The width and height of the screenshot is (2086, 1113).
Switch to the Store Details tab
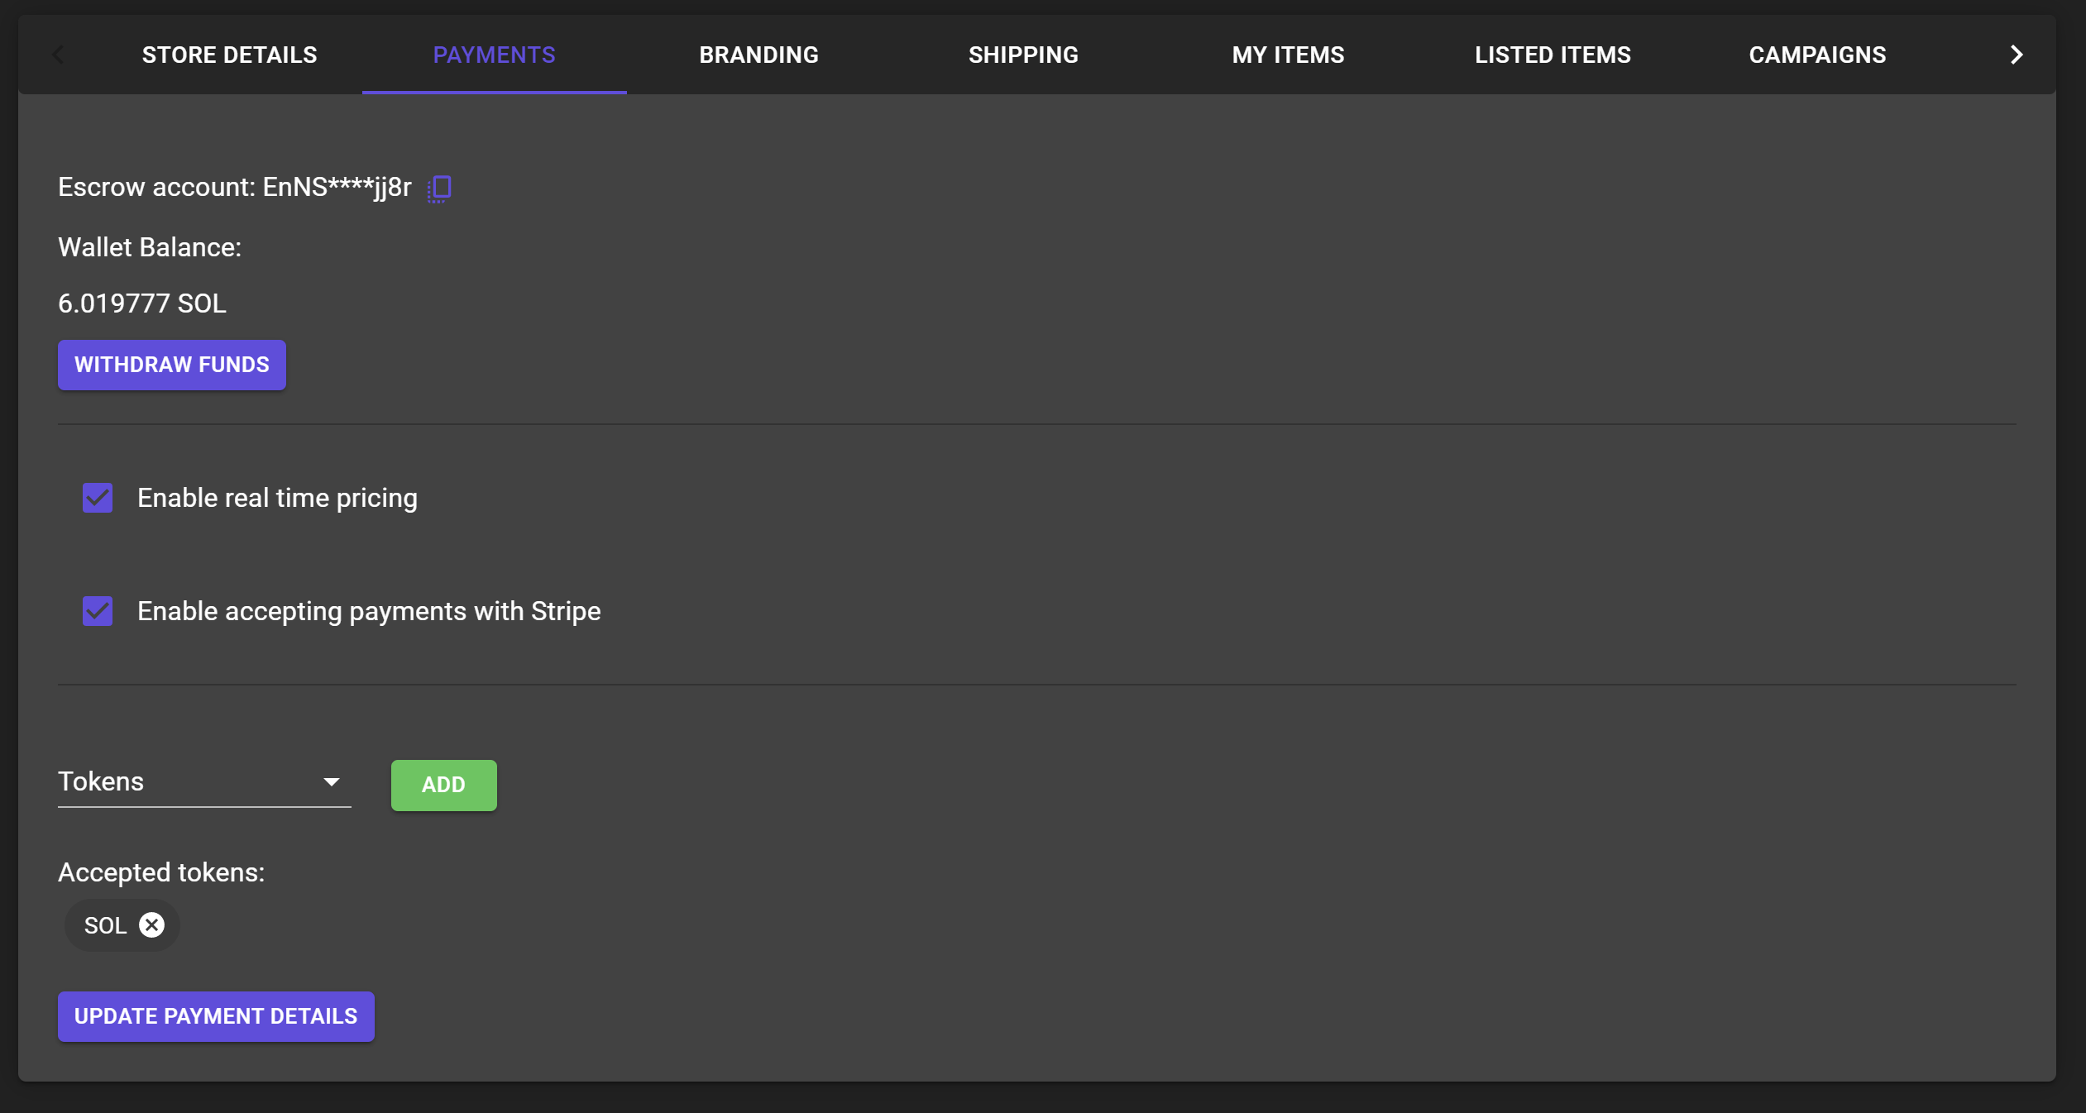coord(229,55)
